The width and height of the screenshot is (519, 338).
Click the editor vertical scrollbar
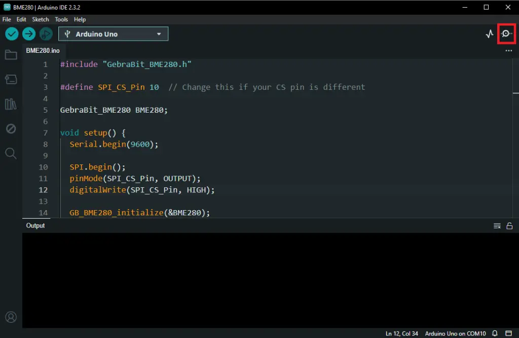[x=515, y=138]
